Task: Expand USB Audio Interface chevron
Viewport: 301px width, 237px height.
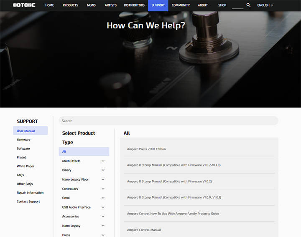Action: (x=103, y=207)
